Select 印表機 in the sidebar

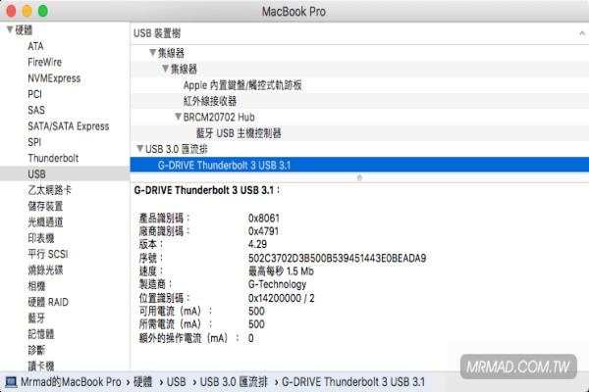click(41, 238)
